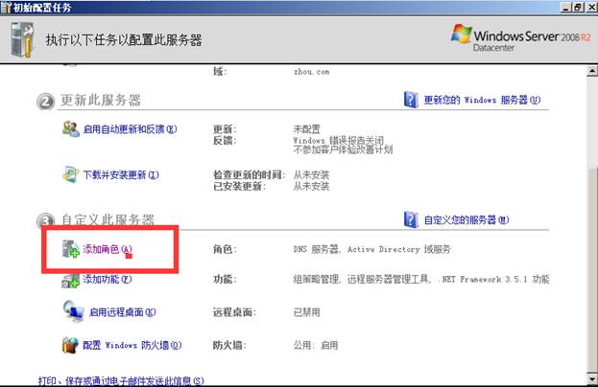Viewport: 598px width, 387px height.
Task: Click help icon beside 更新您的 Windows 服务器
Action: click(411, 100)
